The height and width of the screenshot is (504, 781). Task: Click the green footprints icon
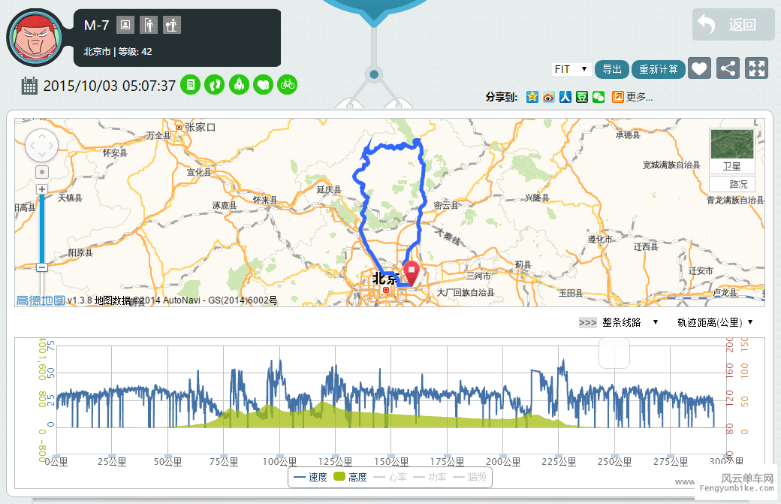point(215,84)
